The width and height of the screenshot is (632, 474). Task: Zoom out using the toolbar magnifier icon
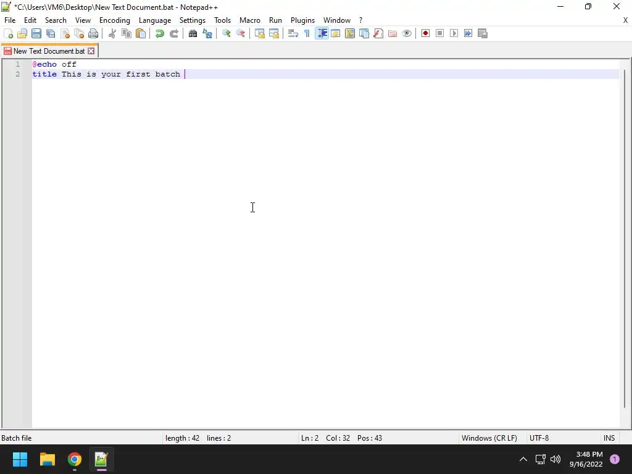[240, 33]
